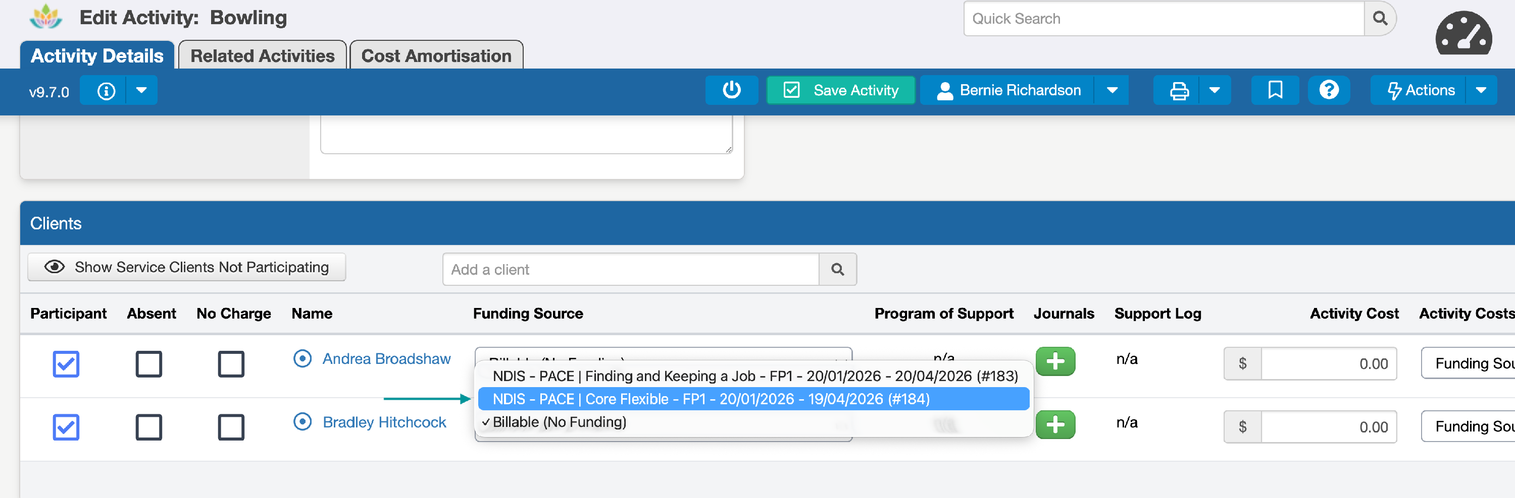
Task: Select NDIS PACE Finding and Keeping a Job option
Action: [x=754, y=376]
